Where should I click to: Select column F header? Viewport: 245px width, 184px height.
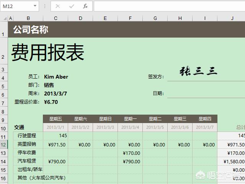coord(130,18)
